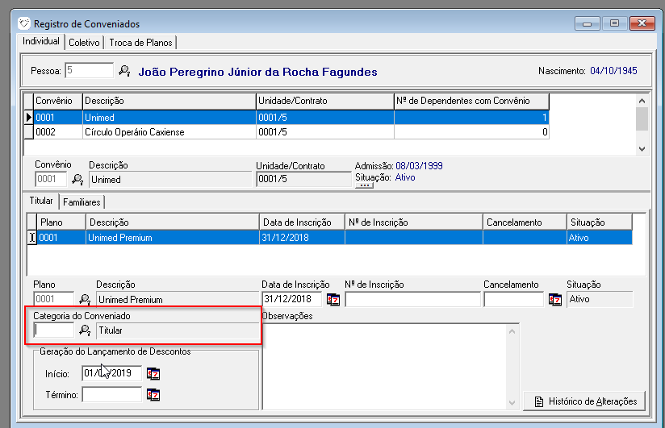
Task: Click the Nº de Inscrição input field
Action: [x=410, y=299]
